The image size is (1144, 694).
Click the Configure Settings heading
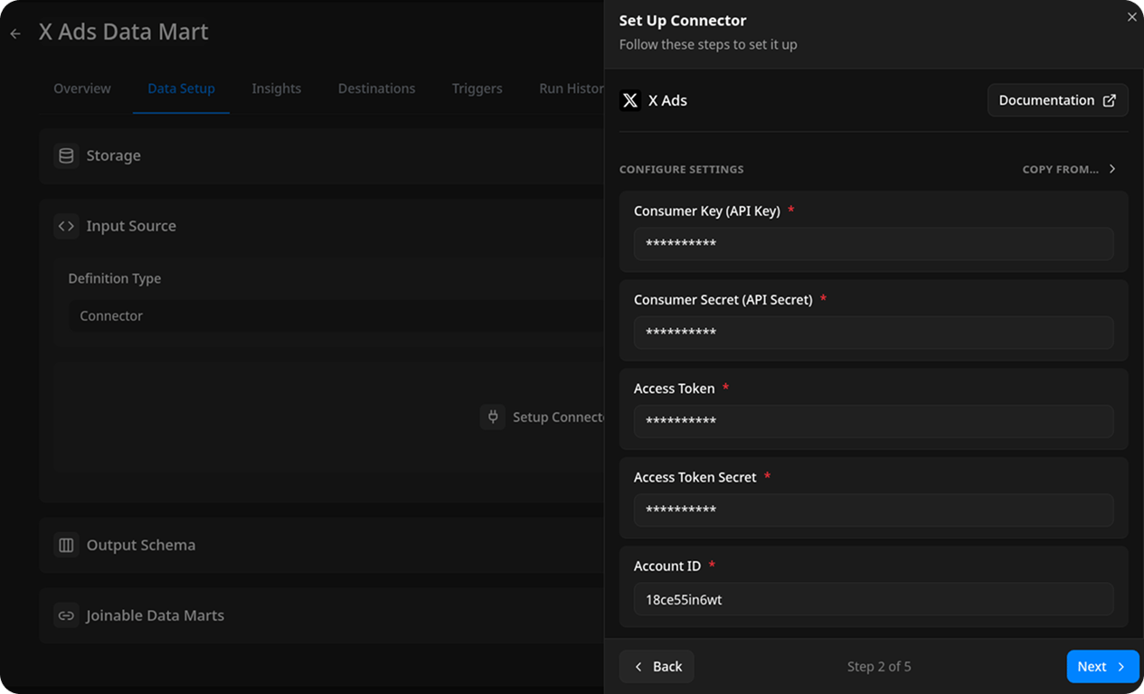682,169
